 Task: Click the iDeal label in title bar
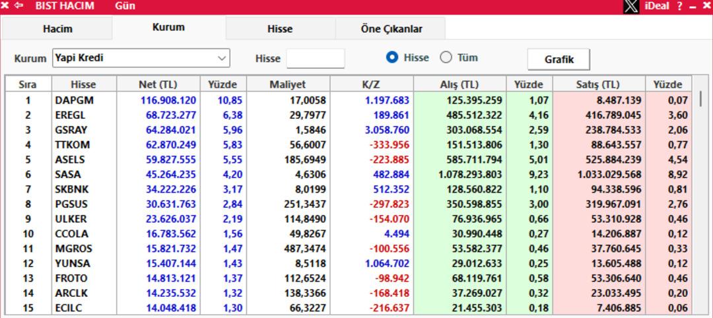pos(658,7)
